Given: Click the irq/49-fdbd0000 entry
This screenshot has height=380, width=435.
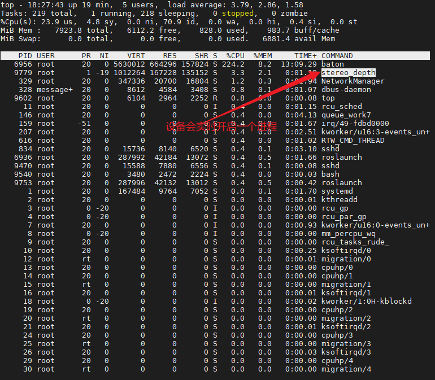Looking at the screenshot, I should click(x=355, y=124).
